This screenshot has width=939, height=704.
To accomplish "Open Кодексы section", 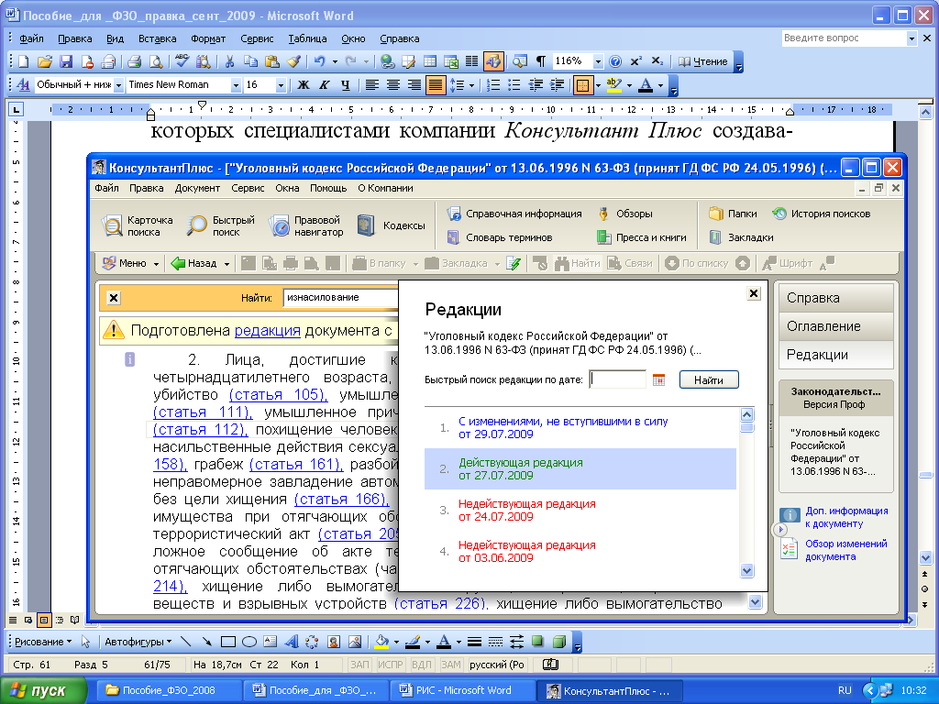I will 391,225.
